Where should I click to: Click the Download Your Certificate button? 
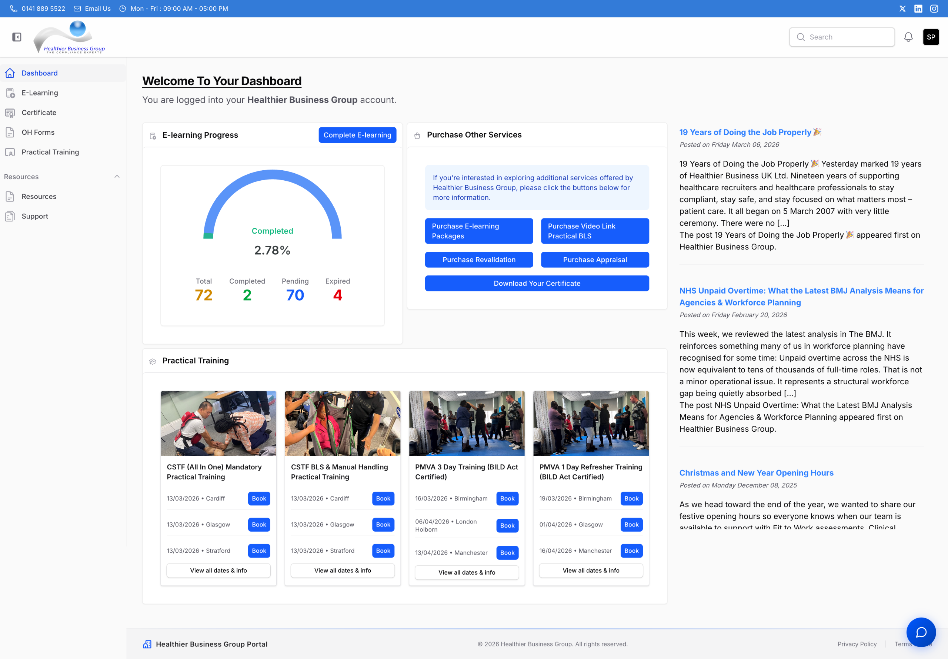coord(537,283)
